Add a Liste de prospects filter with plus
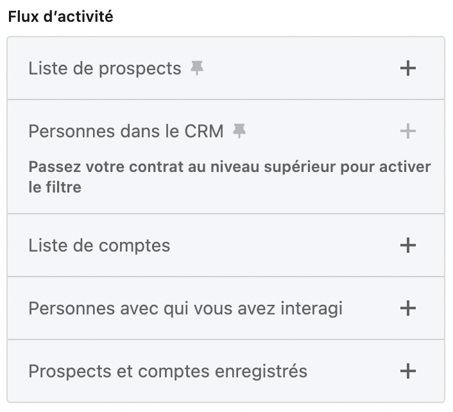The image size is (453, 412). coord(407,68)
